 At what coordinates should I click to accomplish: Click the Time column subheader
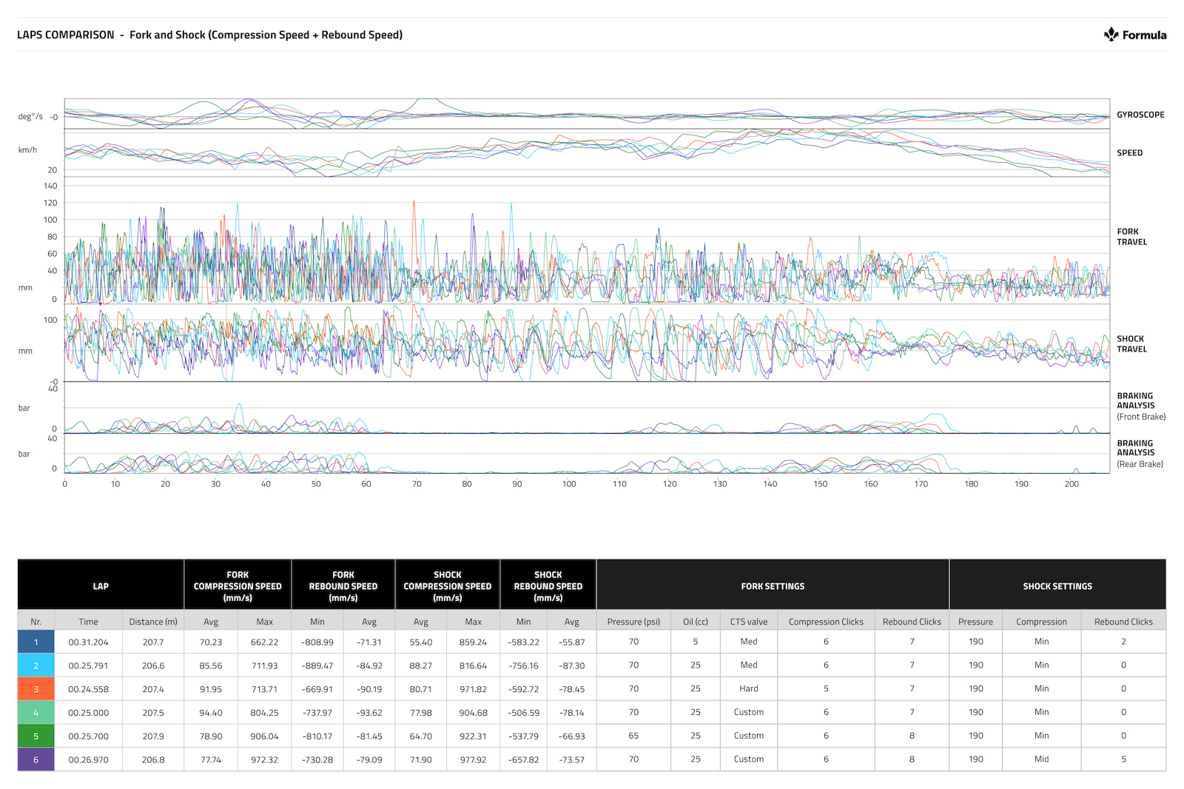pos(88,622)
